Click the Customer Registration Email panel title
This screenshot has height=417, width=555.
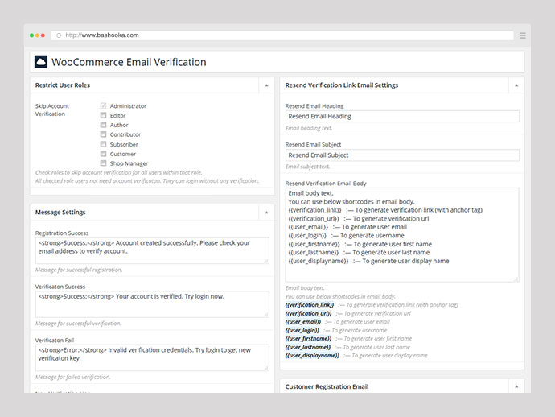click(327, 386)
